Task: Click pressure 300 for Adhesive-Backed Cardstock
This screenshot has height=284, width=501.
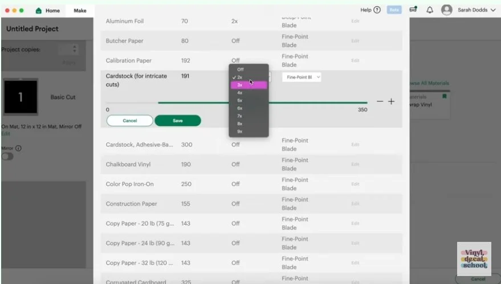Action: coord(186,145)
